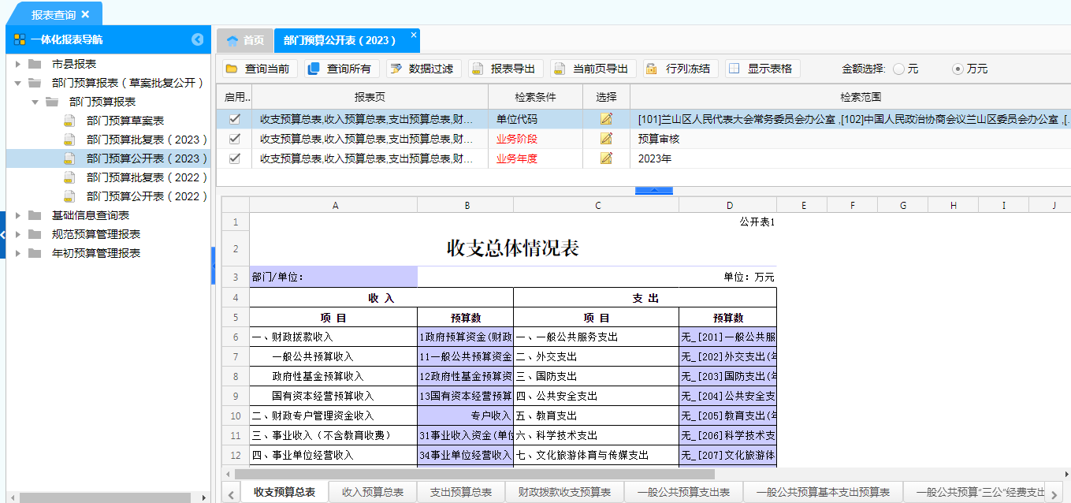Uncheck the 业务阶段 row enable checkbox
Viewport: 1071px width, 503px height.
click(234, 139)
